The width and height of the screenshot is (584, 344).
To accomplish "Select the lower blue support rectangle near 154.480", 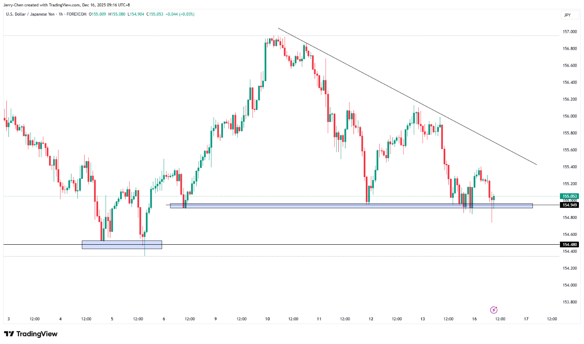I will coord(122,245).
